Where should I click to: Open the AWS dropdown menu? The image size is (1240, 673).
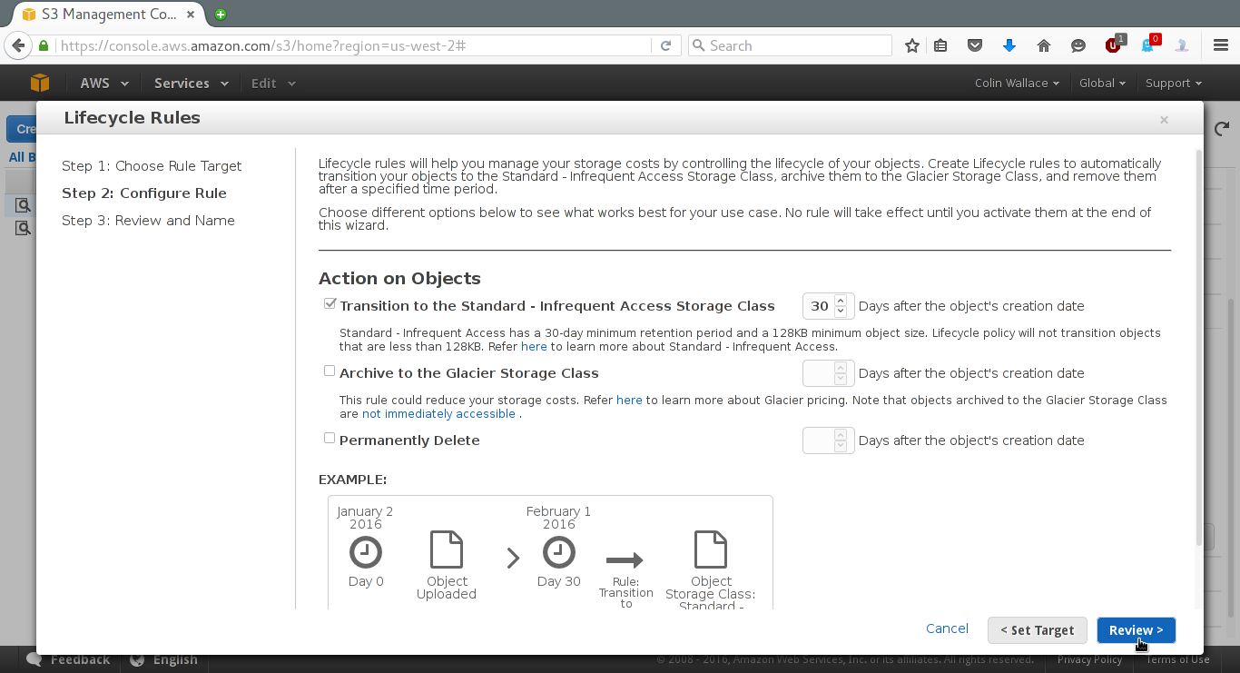click(104, 83)
